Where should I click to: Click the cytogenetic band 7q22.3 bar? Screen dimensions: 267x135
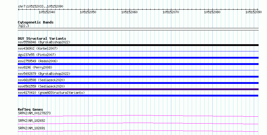coord(138,29)
